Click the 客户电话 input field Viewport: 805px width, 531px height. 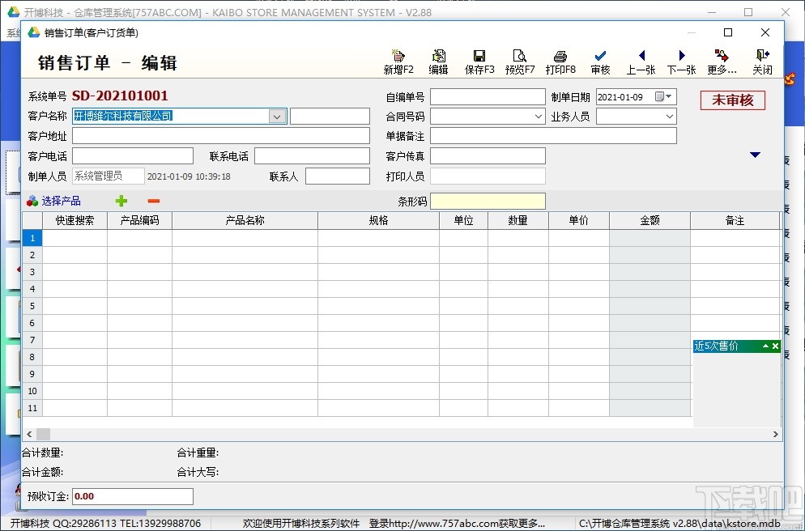(x=133, y=156)
